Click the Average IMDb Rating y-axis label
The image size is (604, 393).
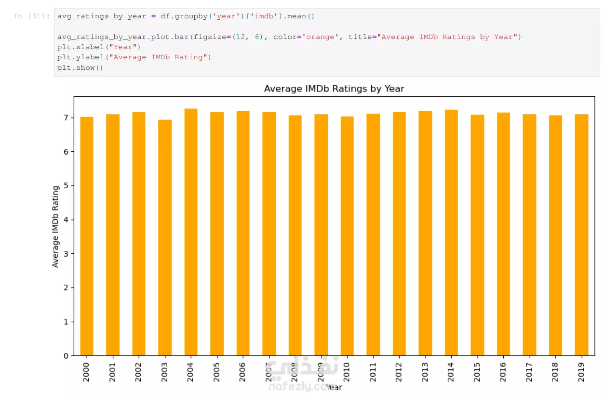pos(55,226)
